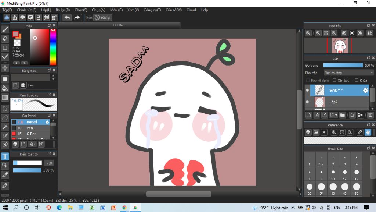376x212 pixels.
Task: Click the foreground color swatch
Action: click(x=15, y=34)
